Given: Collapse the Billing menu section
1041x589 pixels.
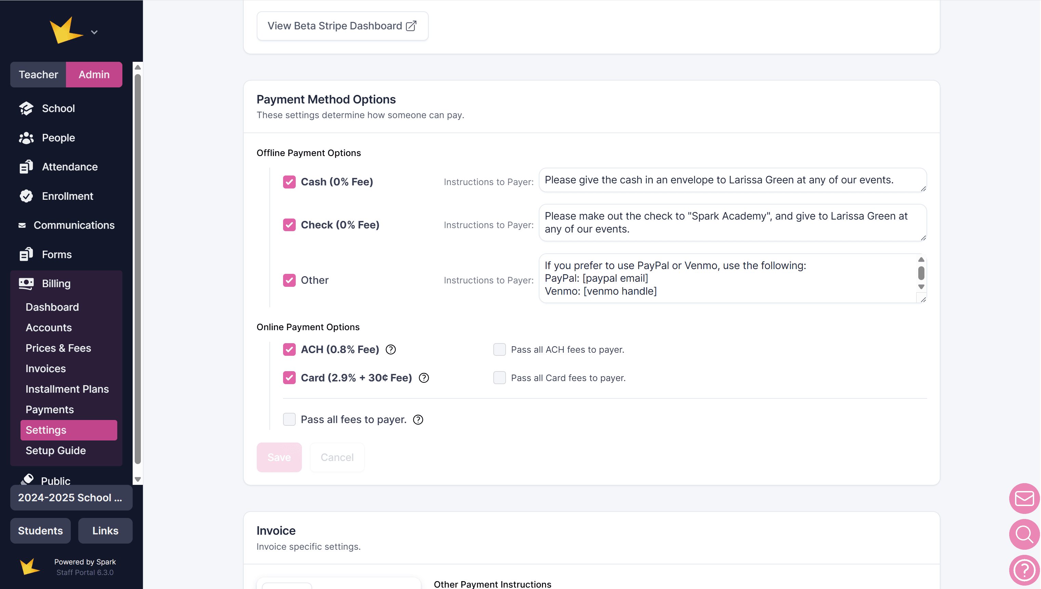Looking at the screenshot, I should tap(56, 284).
